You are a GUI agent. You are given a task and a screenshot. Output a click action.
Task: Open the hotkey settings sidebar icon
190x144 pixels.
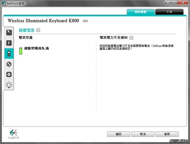coord(9,32)
